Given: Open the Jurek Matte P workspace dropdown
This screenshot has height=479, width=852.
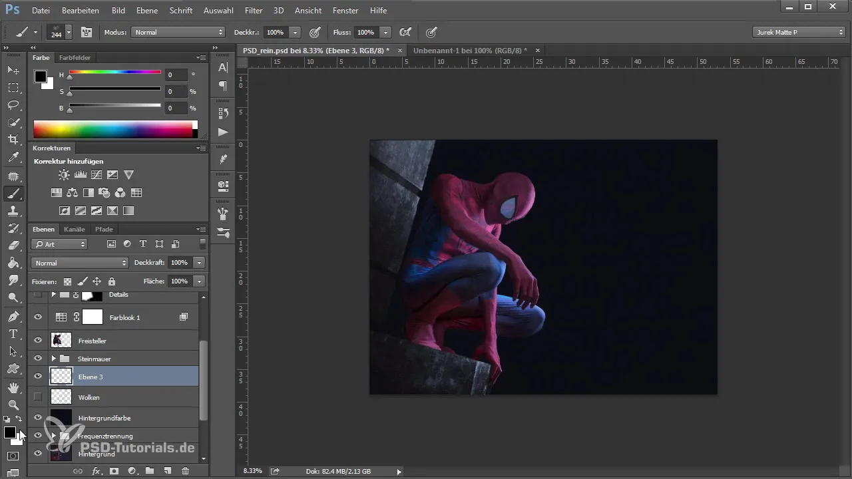Looking at the screenshot, I should 799,32.
